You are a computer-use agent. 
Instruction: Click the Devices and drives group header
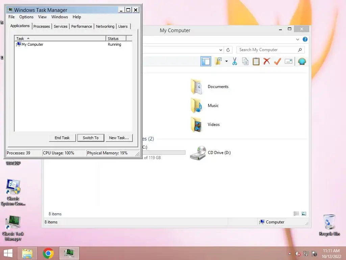click(148, 139)
